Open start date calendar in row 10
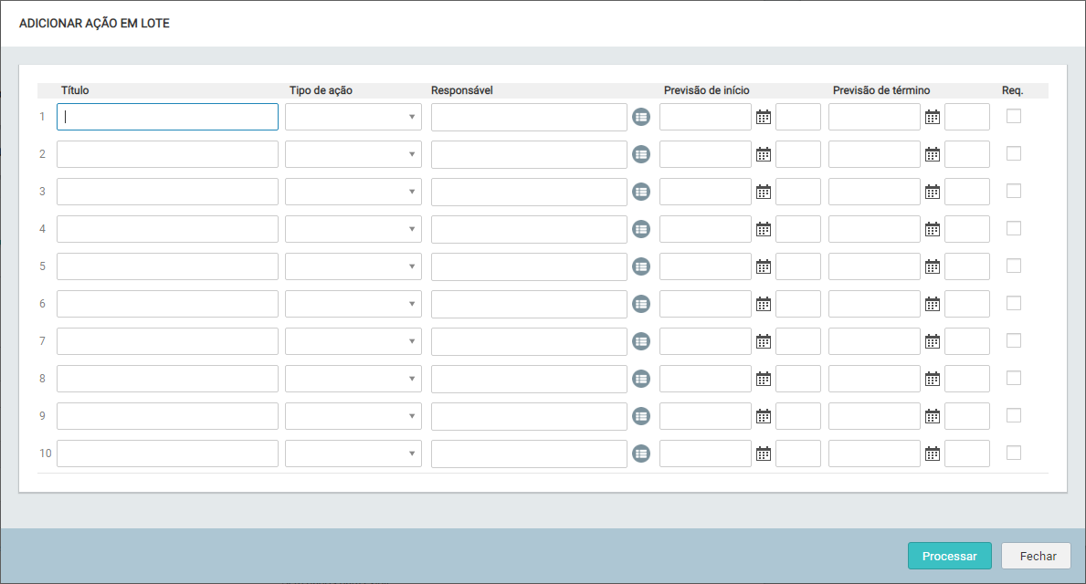1086x584 pixels. (764, 454)
